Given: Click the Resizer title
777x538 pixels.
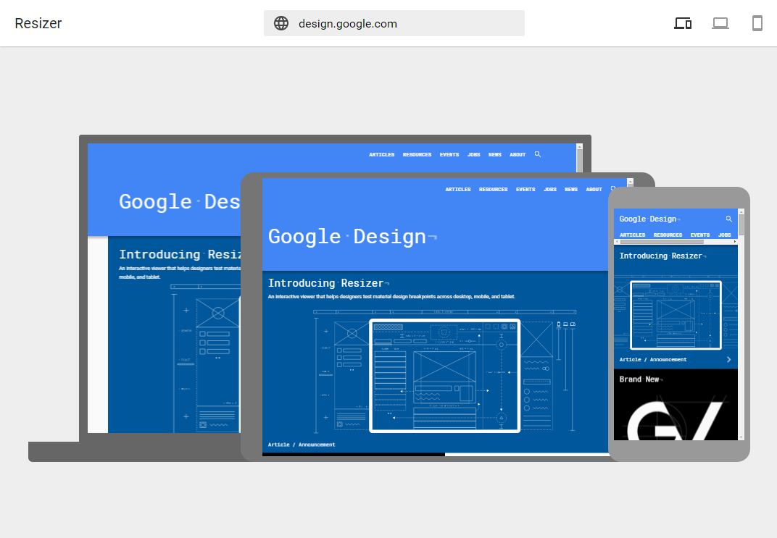Looking at the screenshot, I should (38, 23).
